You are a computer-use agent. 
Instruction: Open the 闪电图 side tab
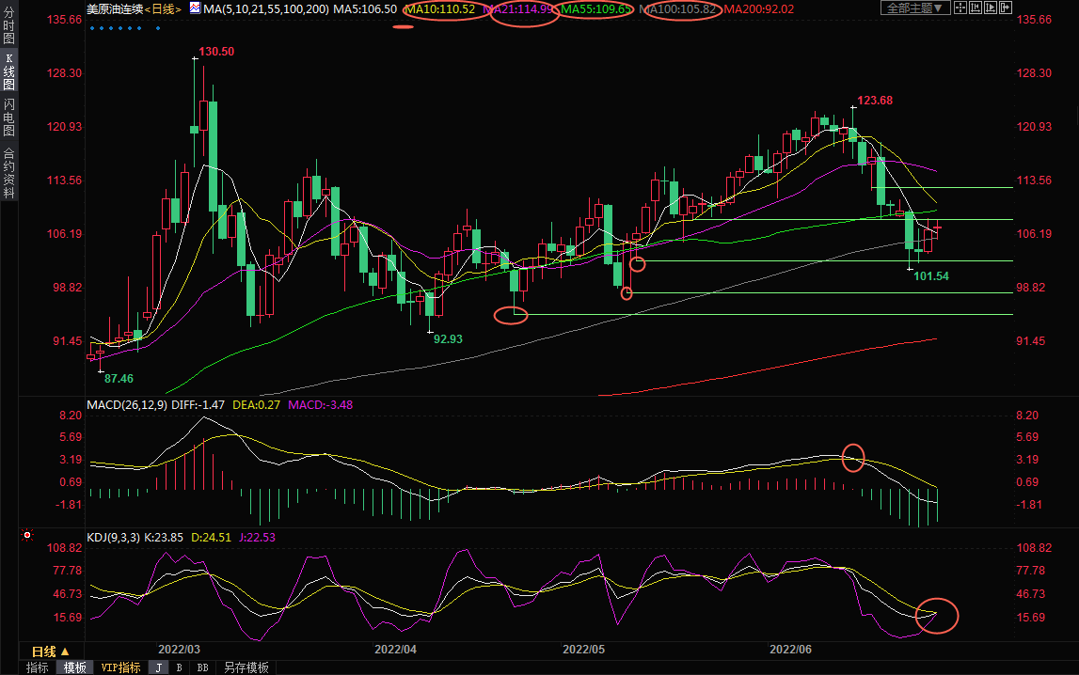(x=8, y=118)
